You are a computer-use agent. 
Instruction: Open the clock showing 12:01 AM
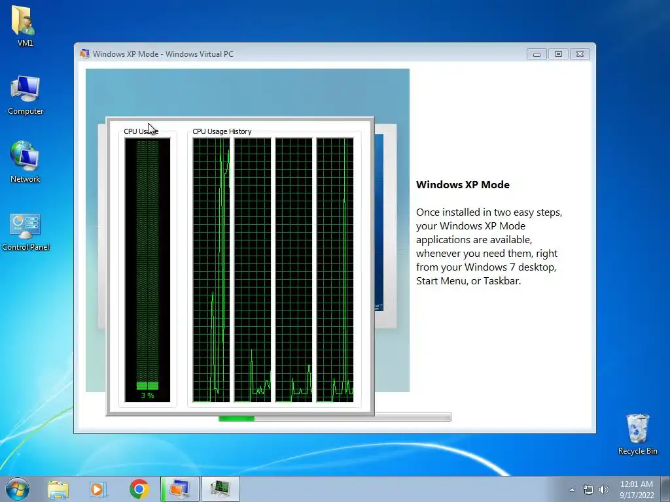(637, 489)
